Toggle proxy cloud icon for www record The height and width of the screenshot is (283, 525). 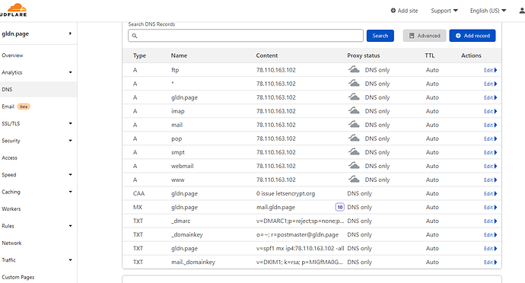(354, 180)
